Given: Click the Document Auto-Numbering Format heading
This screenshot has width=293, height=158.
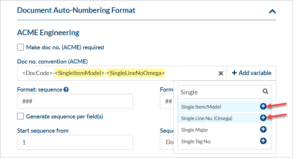Looking at the screenshot, I should tap(76, 10).
